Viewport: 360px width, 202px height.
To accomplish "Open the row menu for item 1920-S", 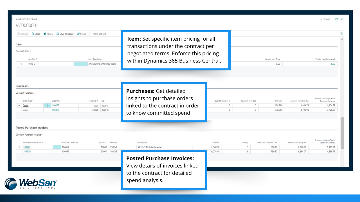I will click(80, 64).
